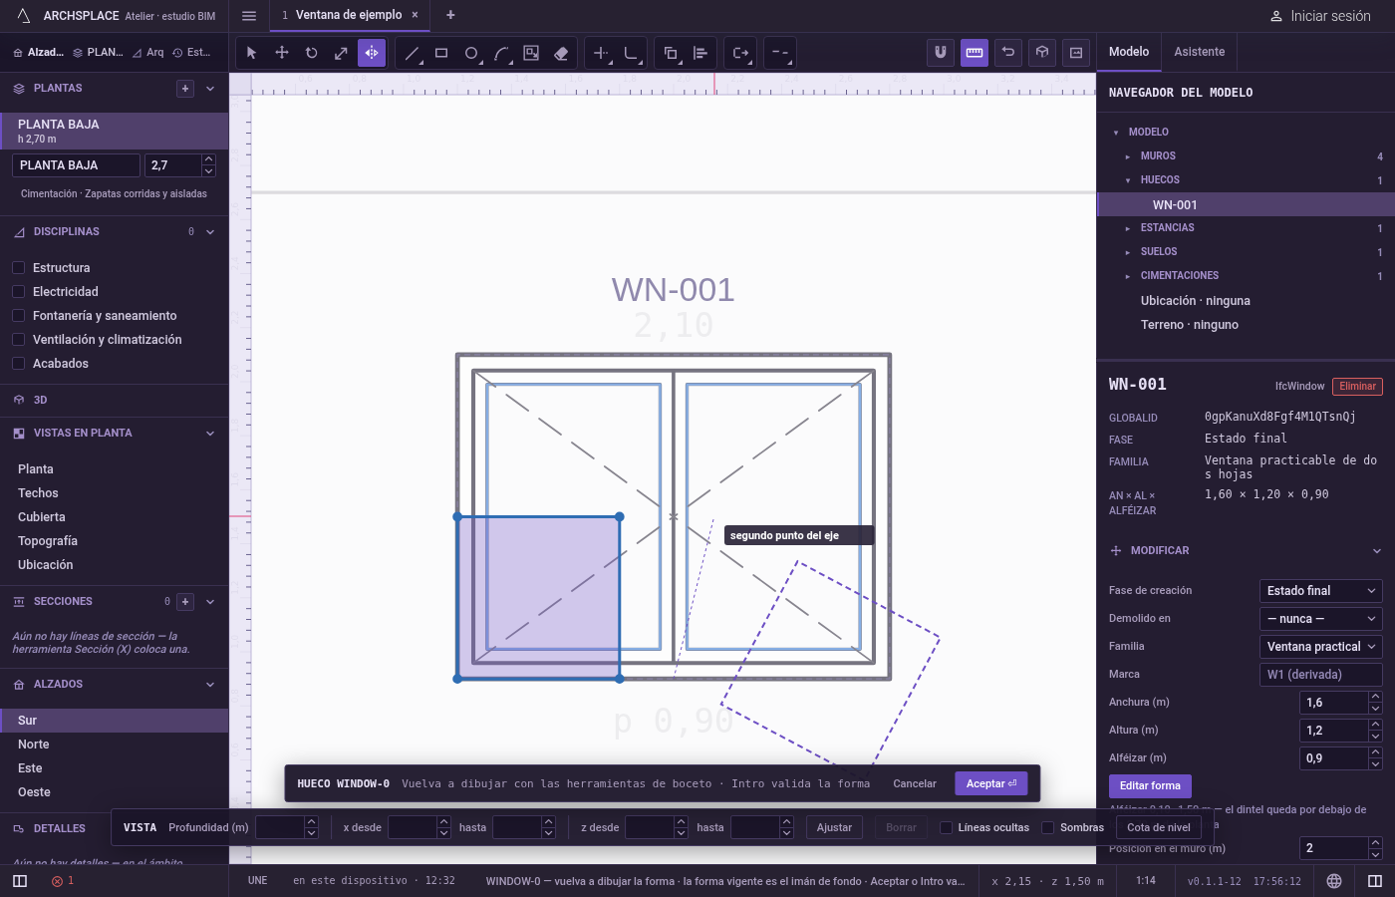Select the rotate tool
1395x897 pixels.
[312, 53]
